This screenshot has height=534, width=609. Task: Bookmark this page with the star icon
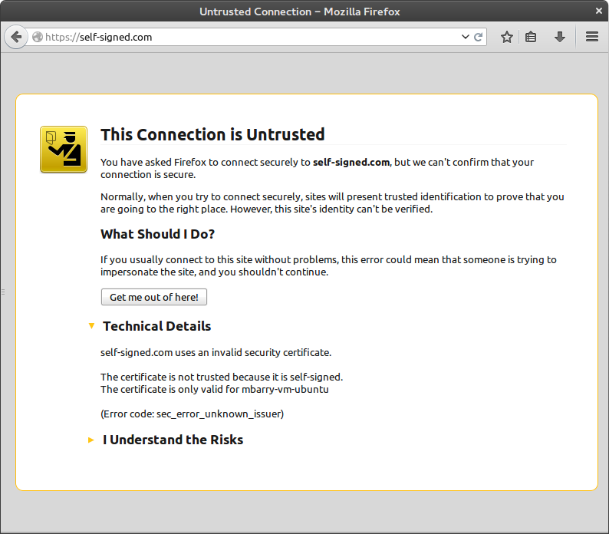[x=506, y=37]
